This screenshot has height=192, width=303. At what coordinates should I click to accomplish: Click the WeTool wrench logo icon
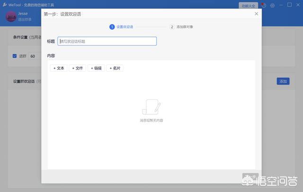[3, 5]
